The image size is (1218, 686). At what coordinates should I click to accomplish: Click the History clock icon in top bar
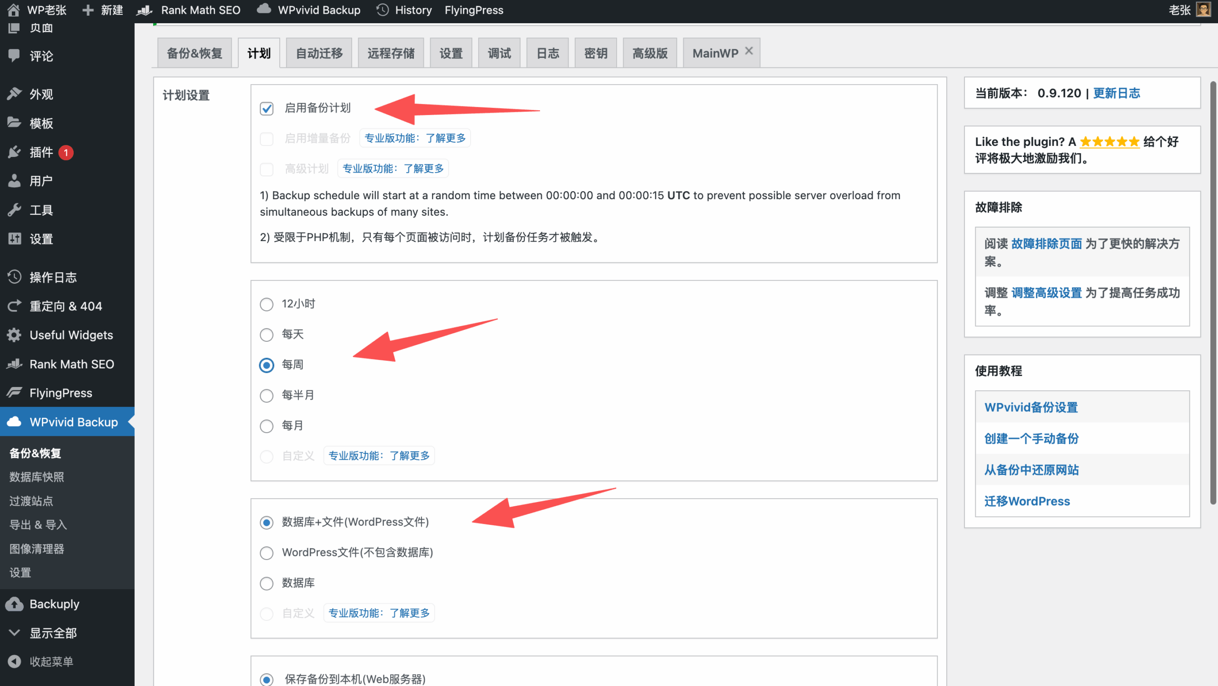(383, 10)
